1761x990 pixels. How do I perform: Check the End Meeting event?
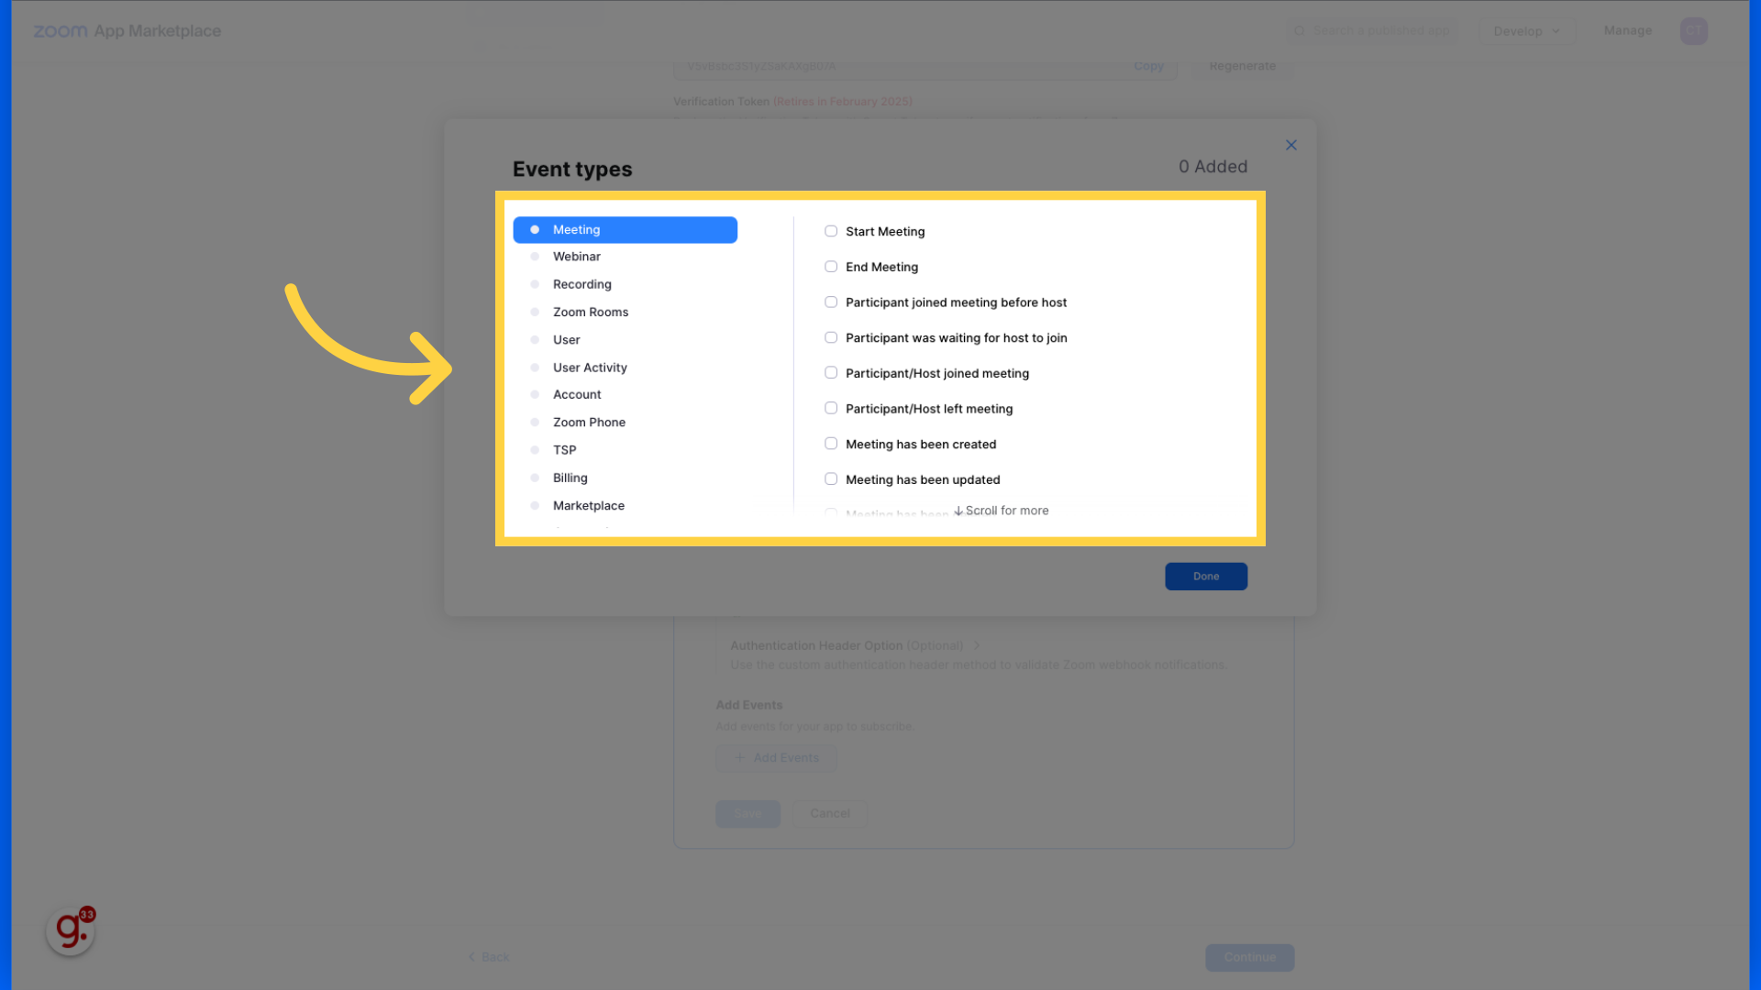831,267
